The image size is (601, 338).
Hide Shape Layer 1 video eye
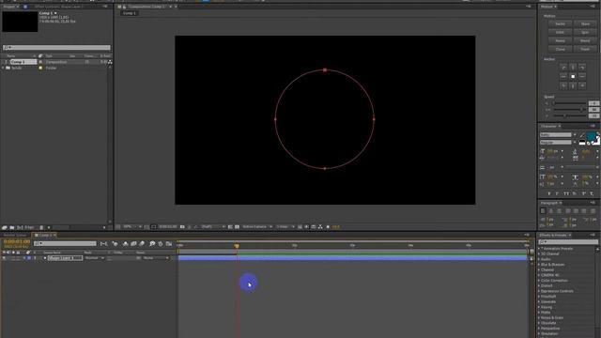(4, 258)
